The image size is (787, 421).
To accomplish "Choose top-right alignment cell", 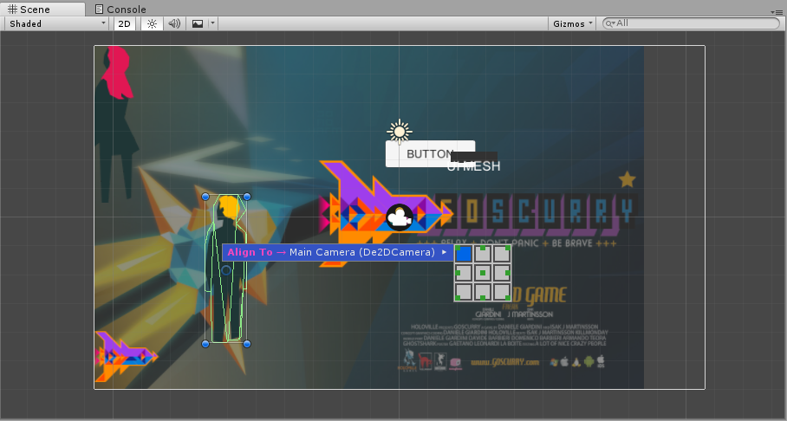I will click(x=502, y=254).
